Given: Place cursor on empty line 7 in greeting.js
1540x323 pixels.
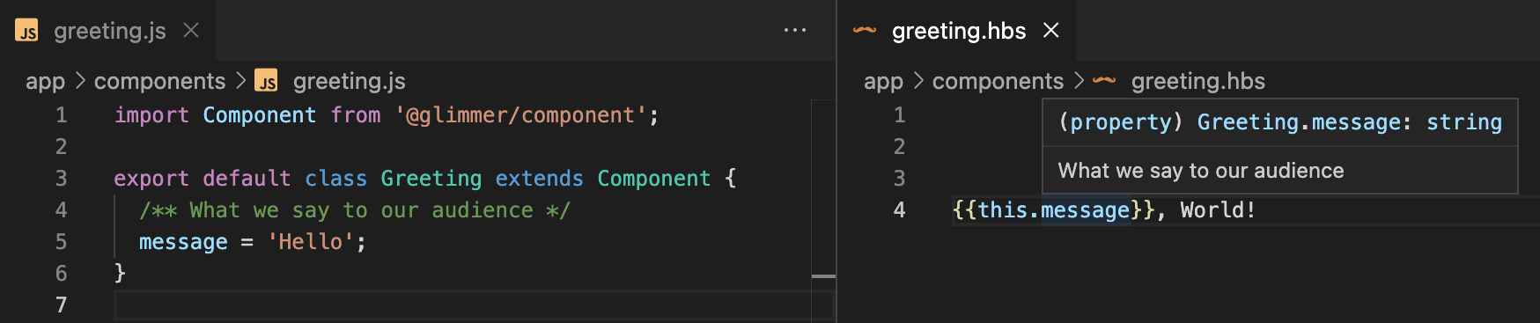Looking at the screenshot, I should click(x=474, y=305).
